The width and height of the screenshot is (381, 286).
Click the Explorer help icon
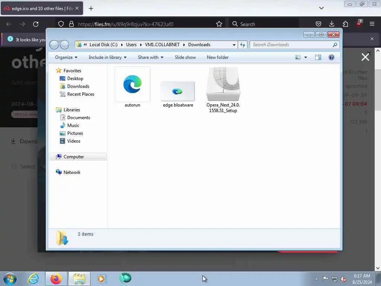coord(331,57)
